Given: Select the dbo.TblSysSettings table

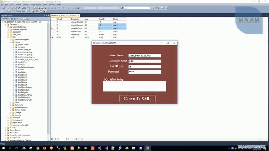Looking at the screenshot, I should click(x=25, y=95).
